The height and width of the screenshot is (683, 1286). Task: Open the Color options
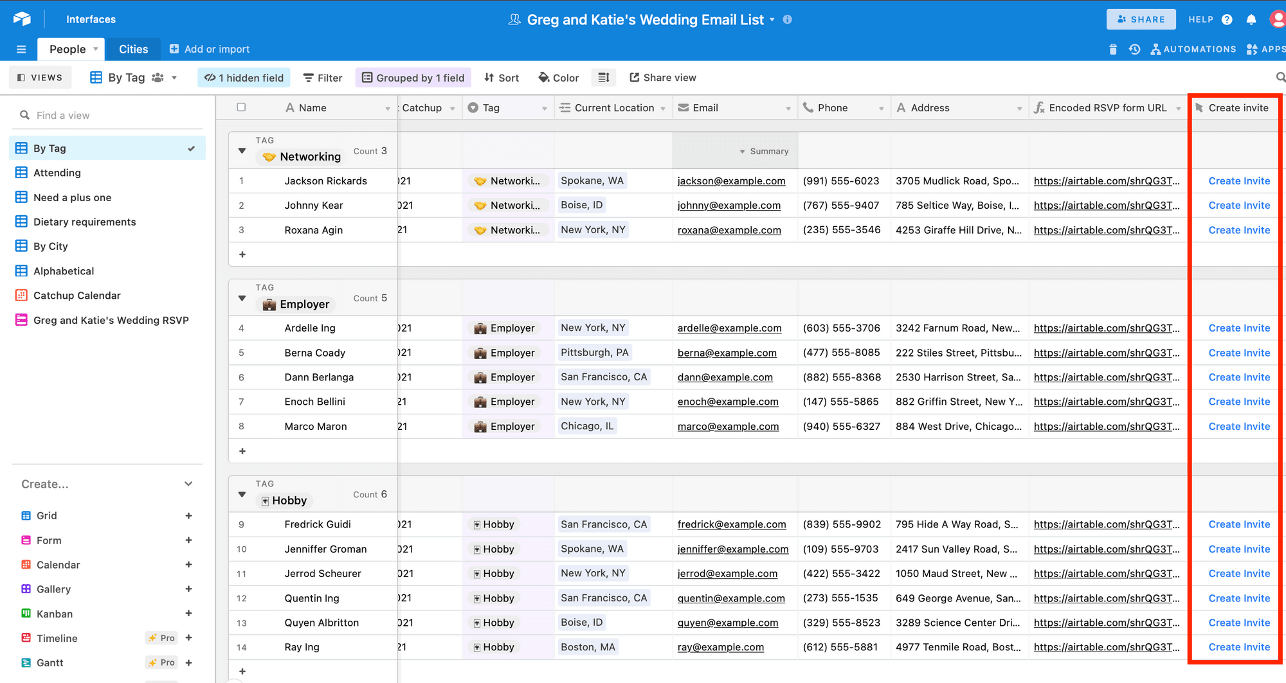click(x=558, y=78)
